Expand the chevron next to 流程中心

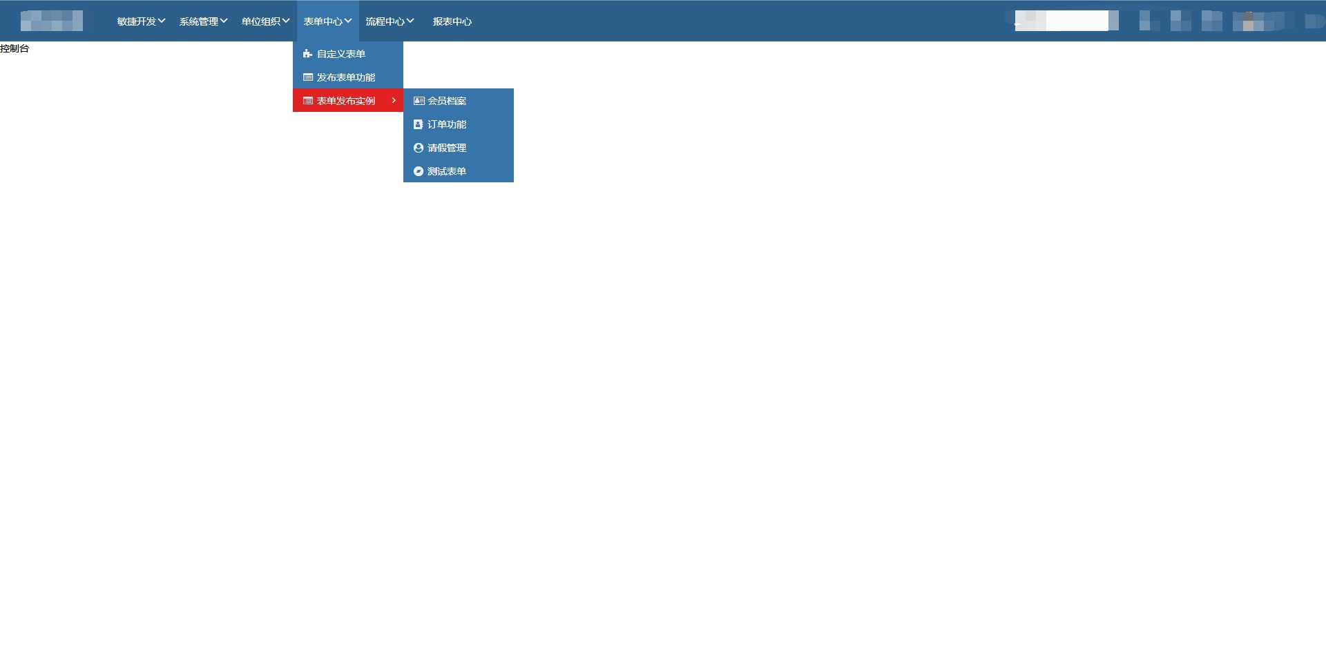[410, 21]
